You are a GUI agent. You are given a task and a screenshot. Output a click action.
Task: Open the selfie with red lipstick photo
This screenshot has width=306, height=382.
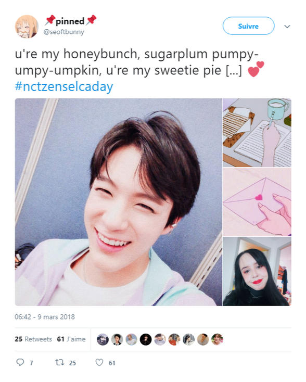[x=257, y=271]
